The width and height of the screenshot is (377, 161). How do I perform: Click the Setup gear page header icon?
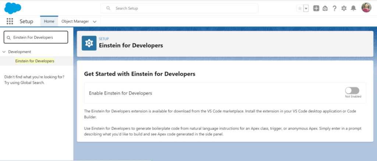(x=89, y=43)
